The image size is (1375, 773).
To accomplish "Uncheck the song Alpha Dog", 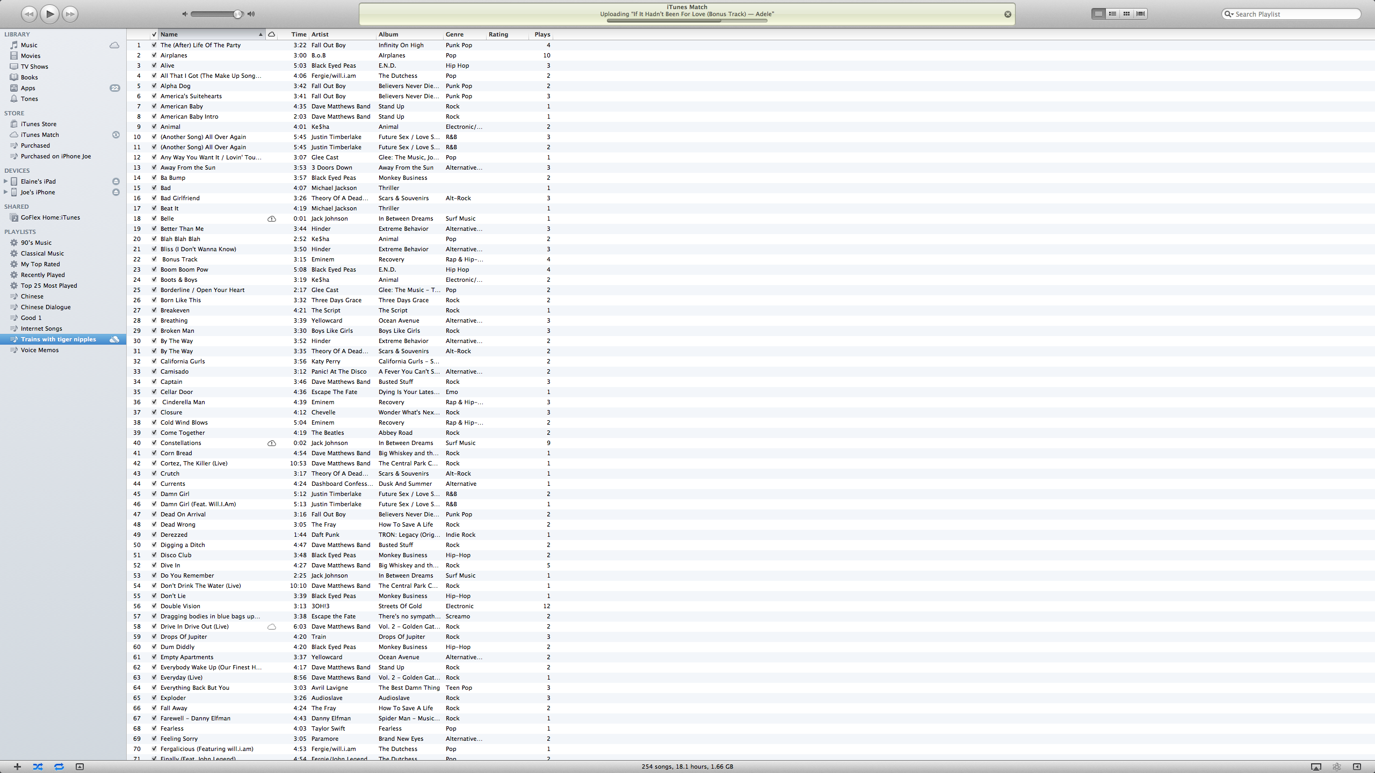I will (x=154, y=86).
